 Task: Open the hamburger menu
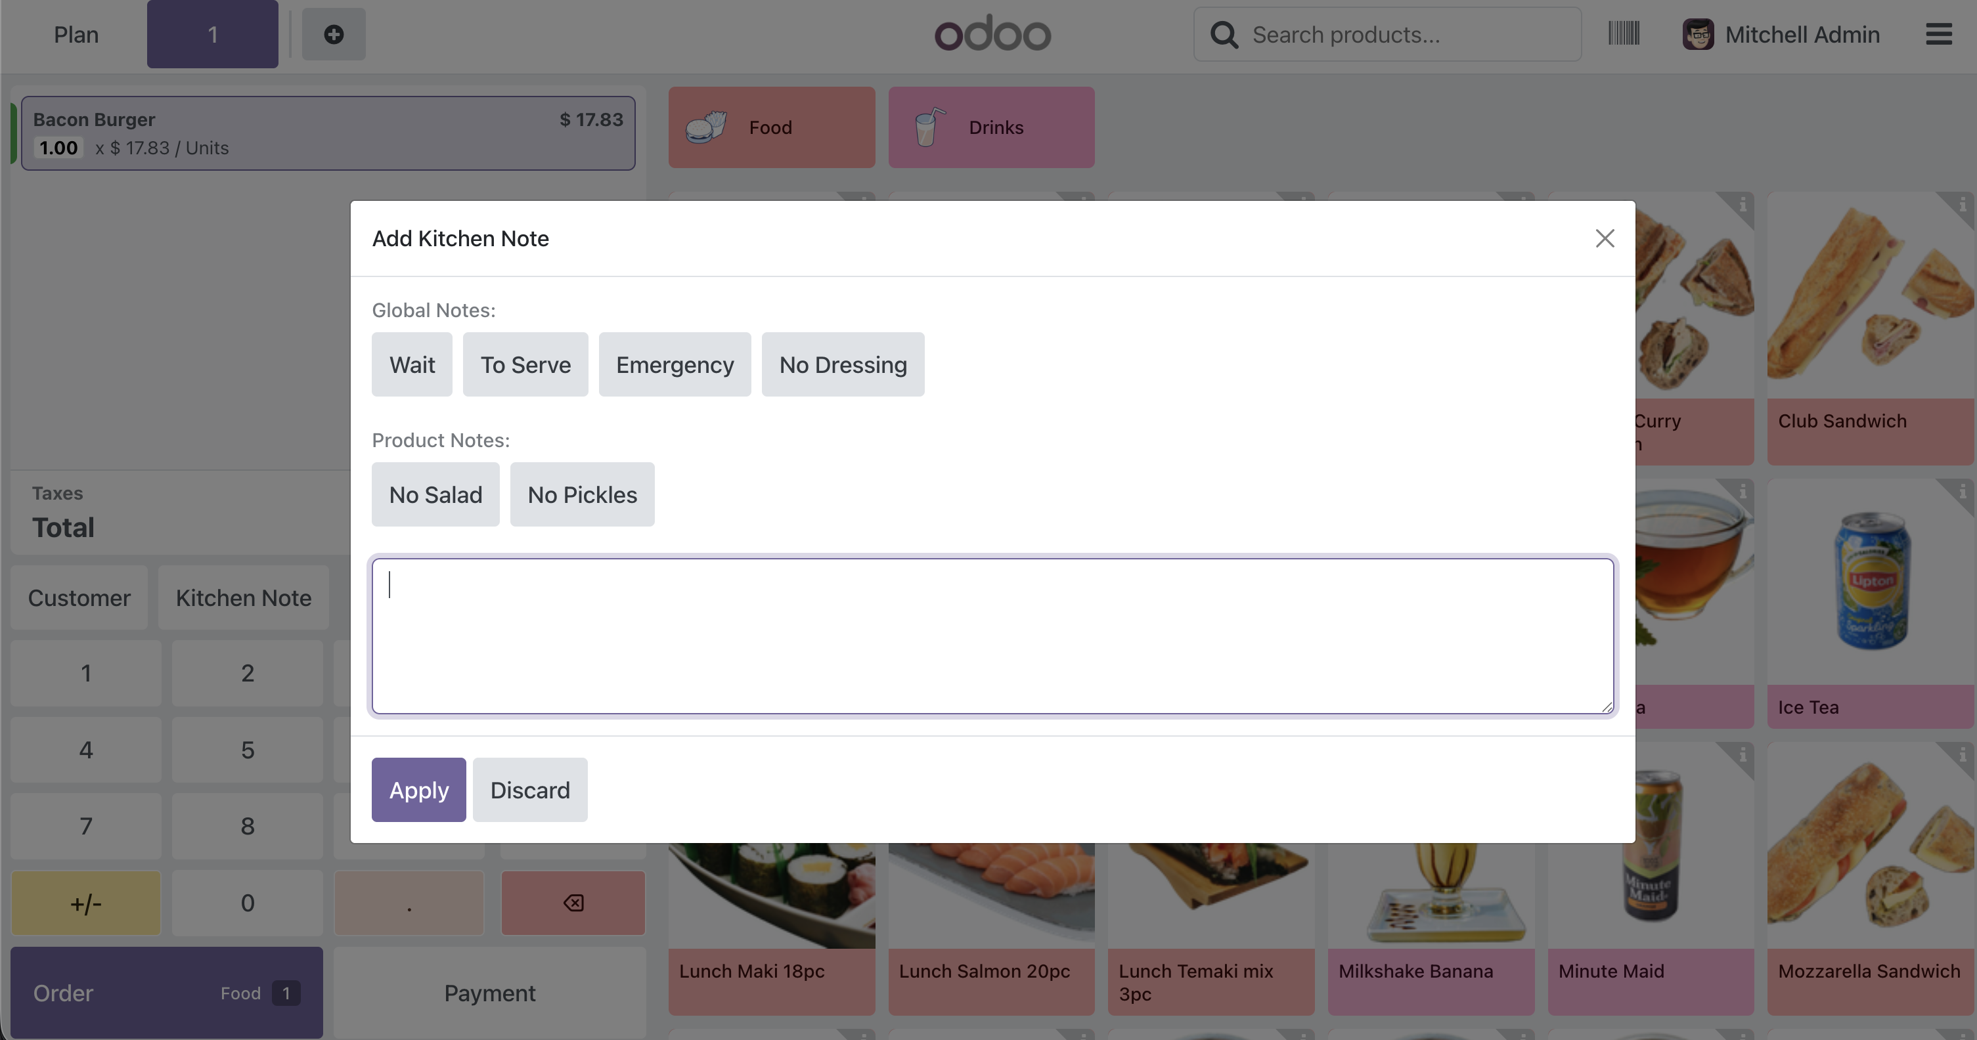(1940, 35)
